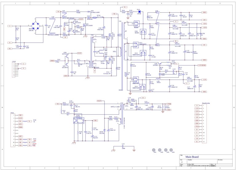Select the HouseKeeping connector block

(x=204, y=124)
